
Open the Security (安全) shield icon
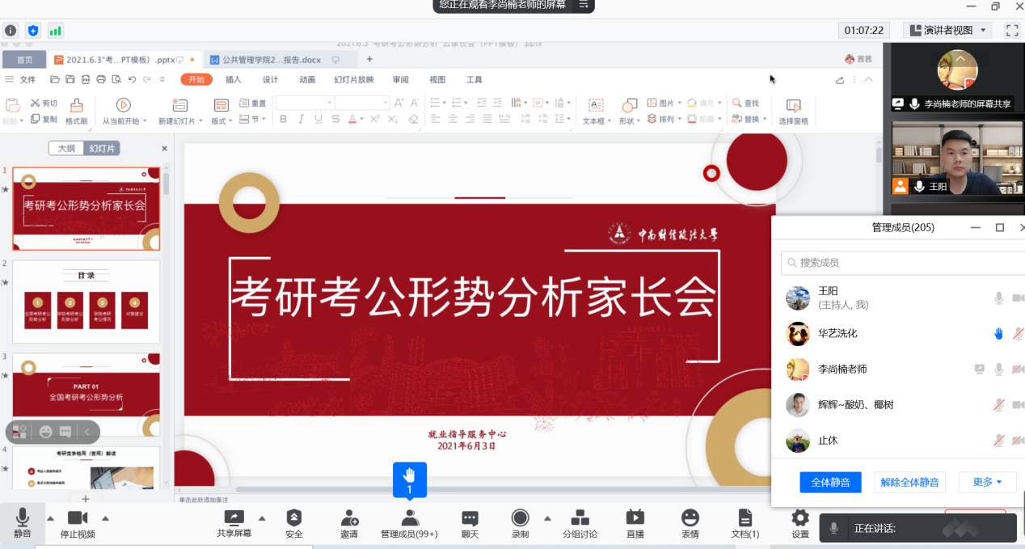click(294, 518)
